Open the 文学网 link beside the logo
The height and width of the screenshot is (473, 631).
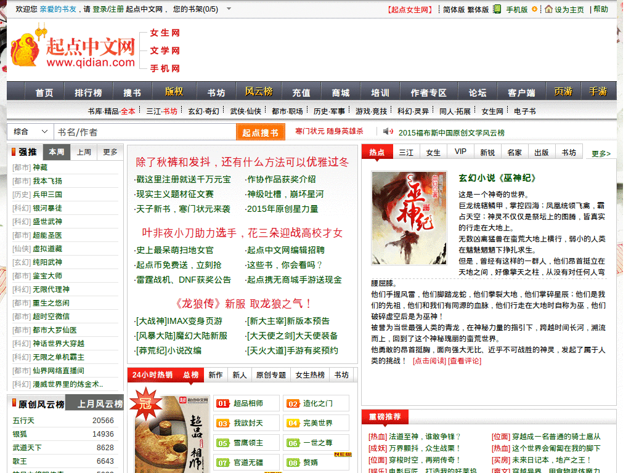pyautogui.click(x=165, y=51)
